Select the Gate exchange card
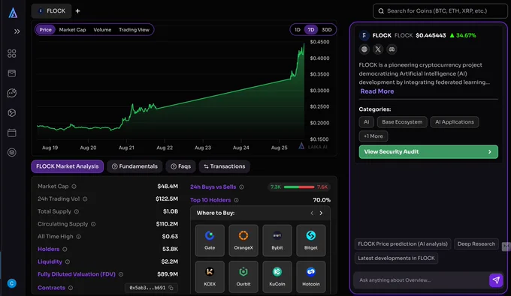The image size is (511, 296). point(210,241)
